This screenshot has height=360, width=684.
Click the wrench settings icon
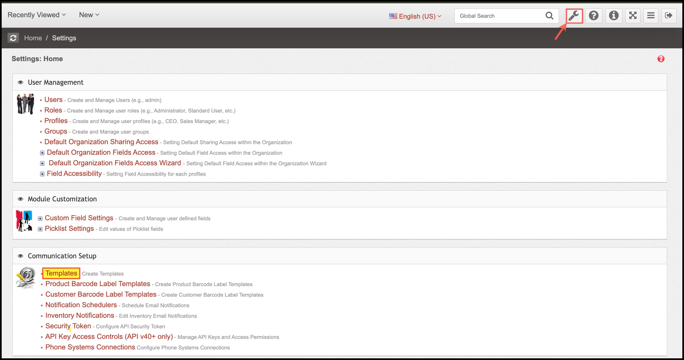pyautogui.click(x=574, y=16)
